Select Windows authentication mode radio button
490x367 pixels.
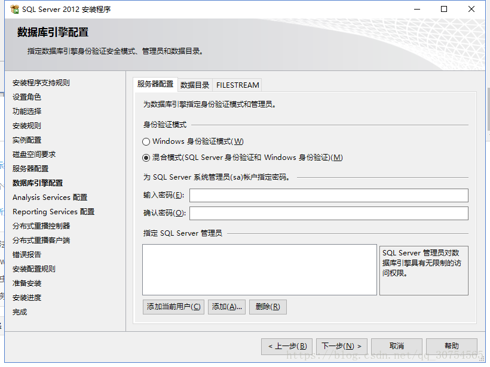(x=146, y=142)
